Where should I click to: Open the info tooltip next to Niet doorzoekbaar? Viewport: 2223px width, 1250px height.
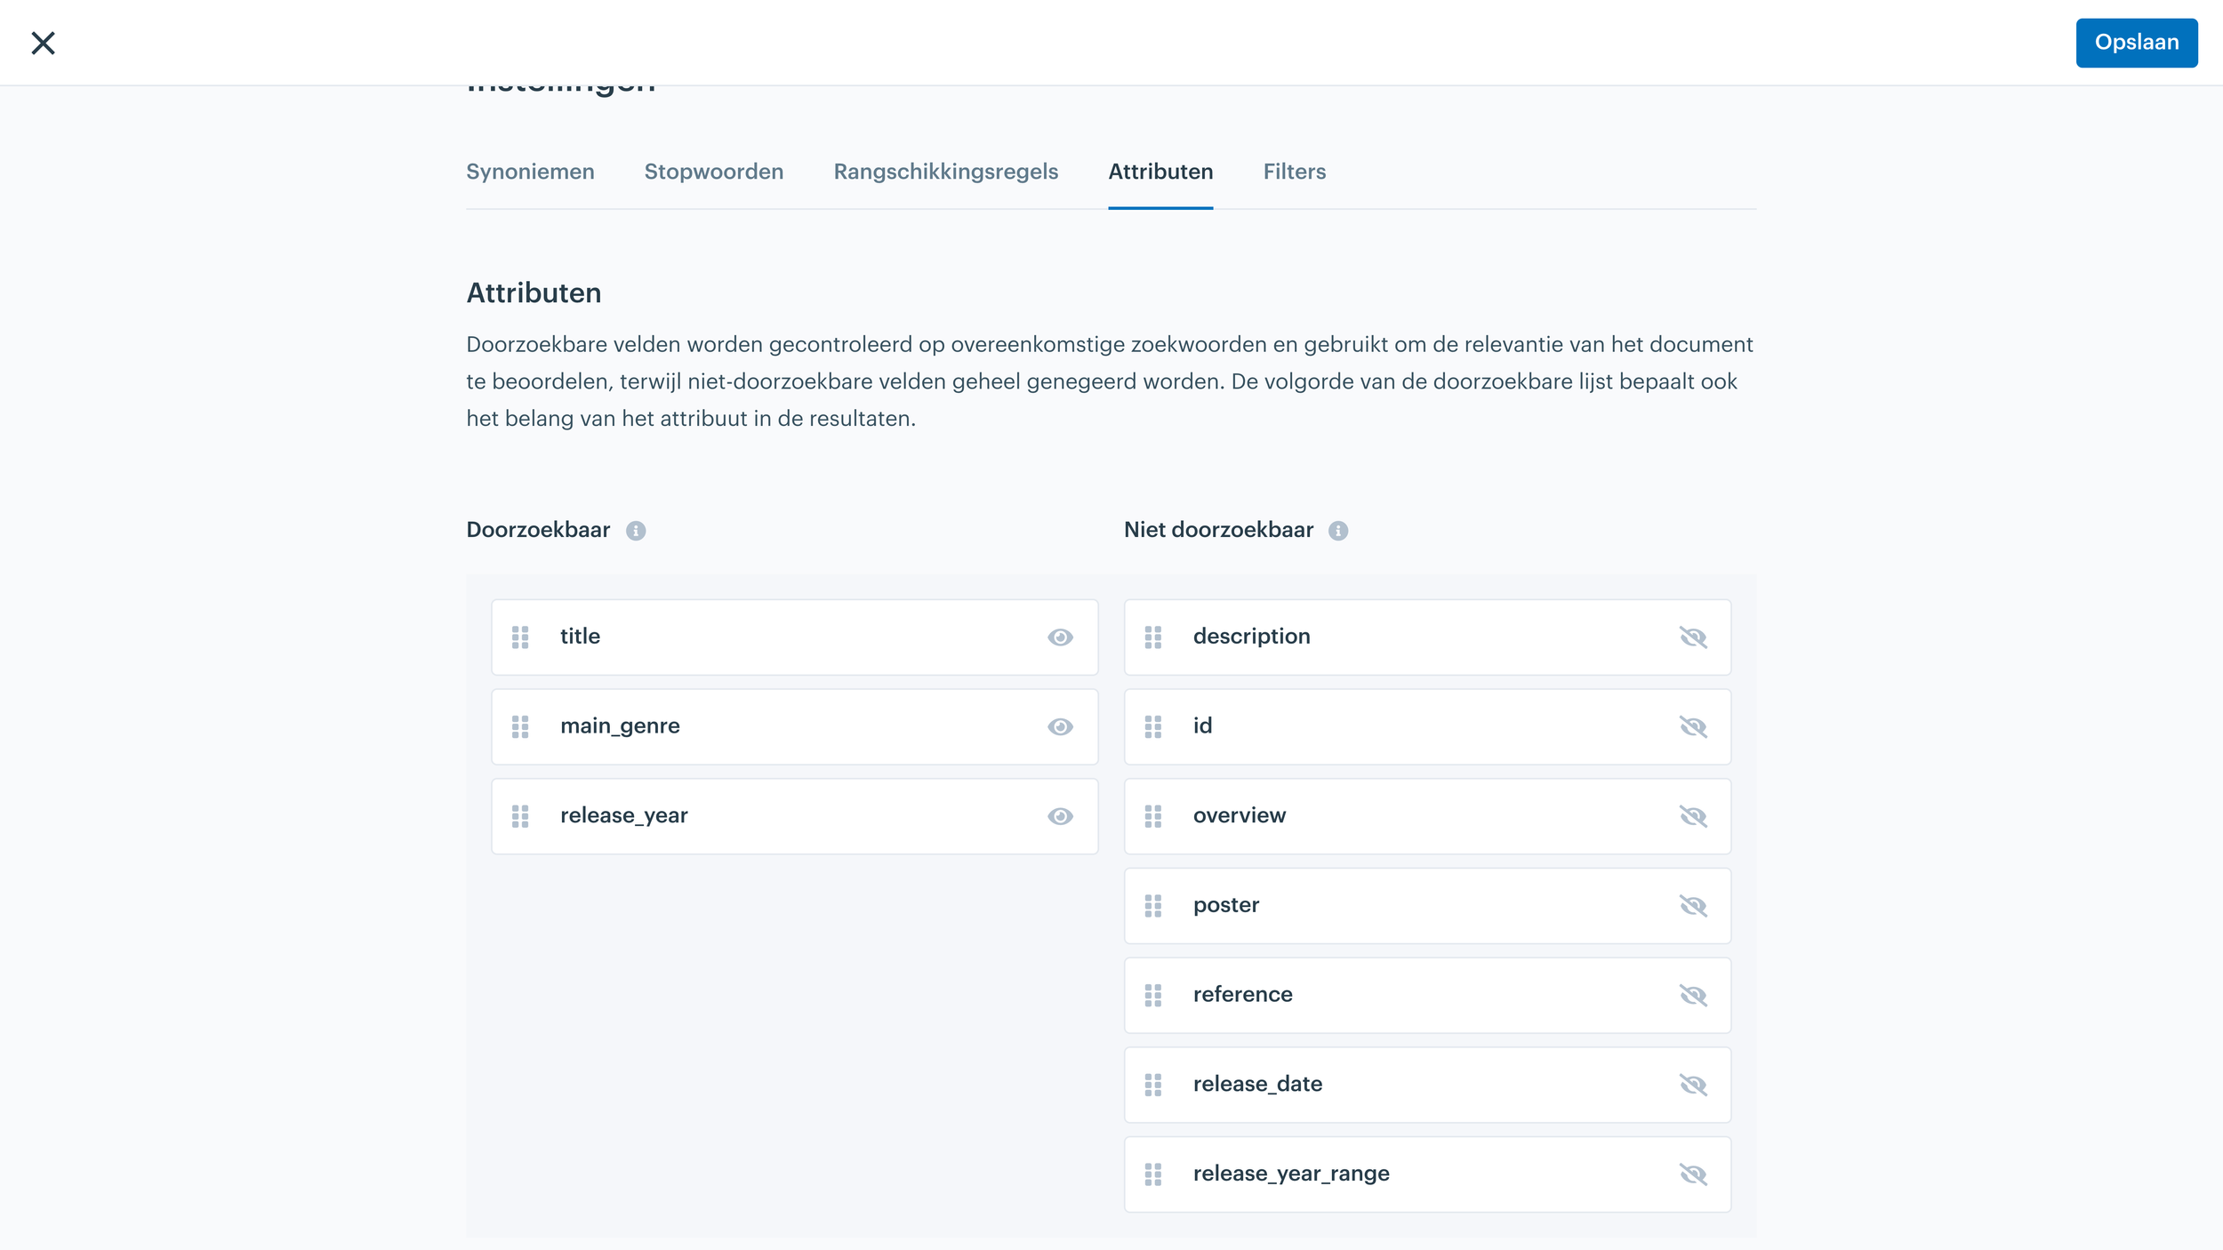click(1339, 530)
